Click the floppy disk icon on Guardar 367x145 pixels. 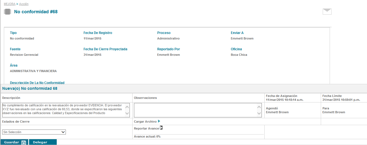[x=24, y=142]
